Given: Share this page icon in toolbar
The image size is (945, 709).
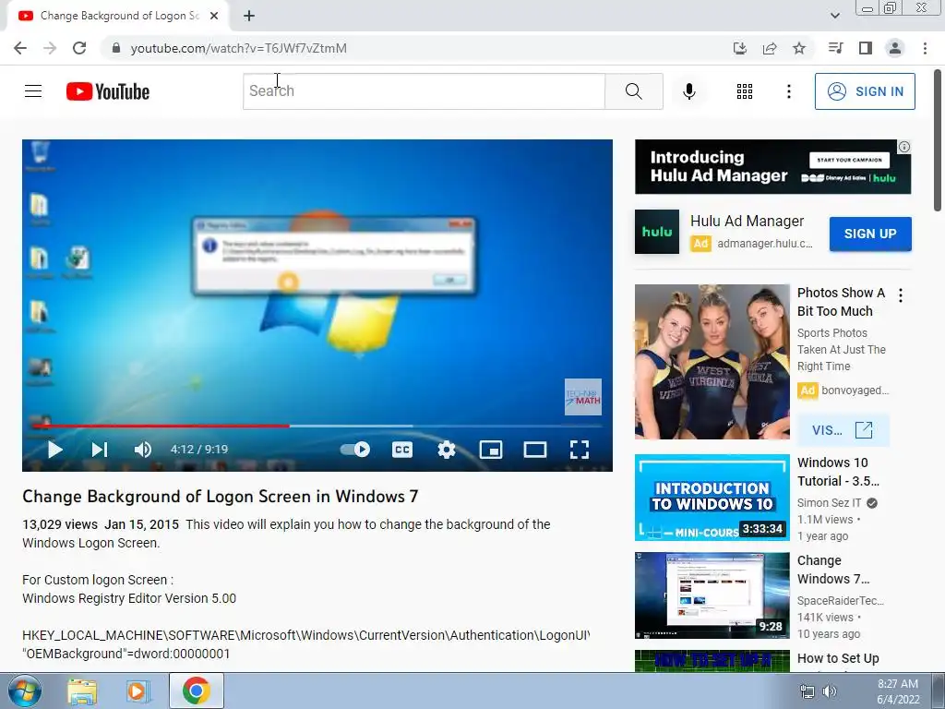Looking at the screenshot, I should point(770,48).
